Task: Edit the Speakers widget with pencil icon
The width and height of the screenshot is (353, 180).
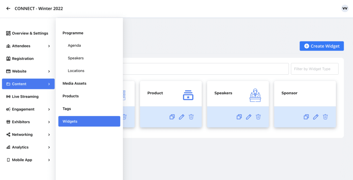Action: (249, 117)
